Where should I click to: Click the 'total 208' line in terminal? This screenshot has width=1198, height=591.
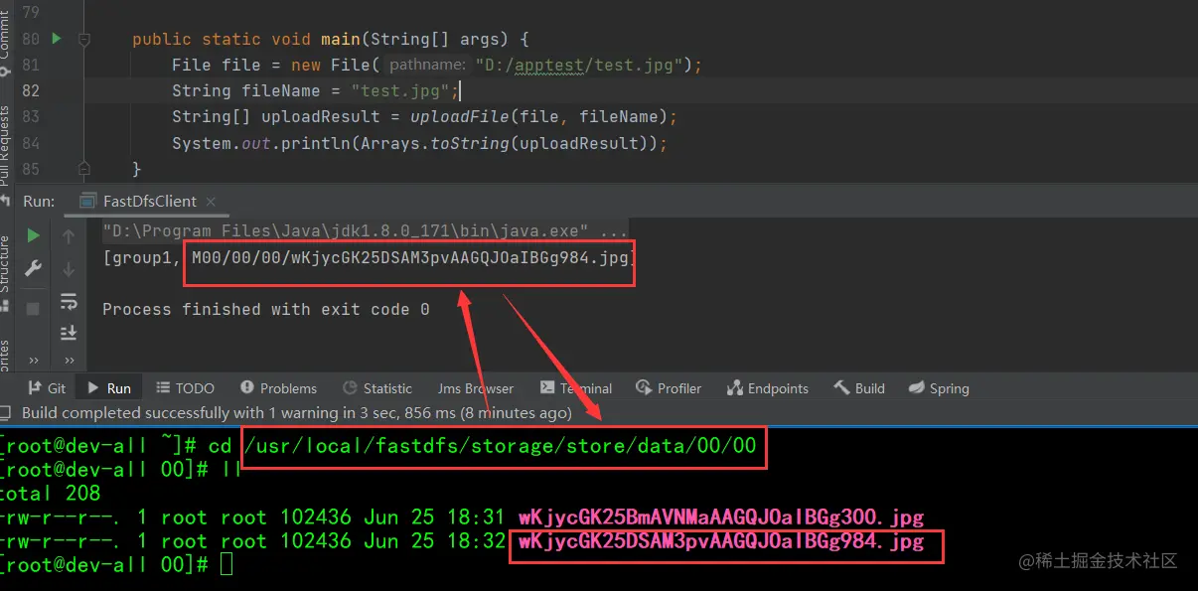coord(50,493)
